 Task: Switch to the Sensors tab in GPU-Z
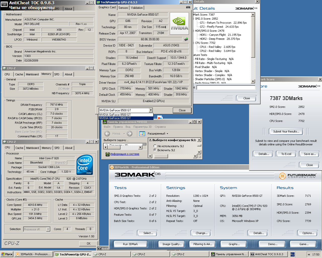(123, 8)
